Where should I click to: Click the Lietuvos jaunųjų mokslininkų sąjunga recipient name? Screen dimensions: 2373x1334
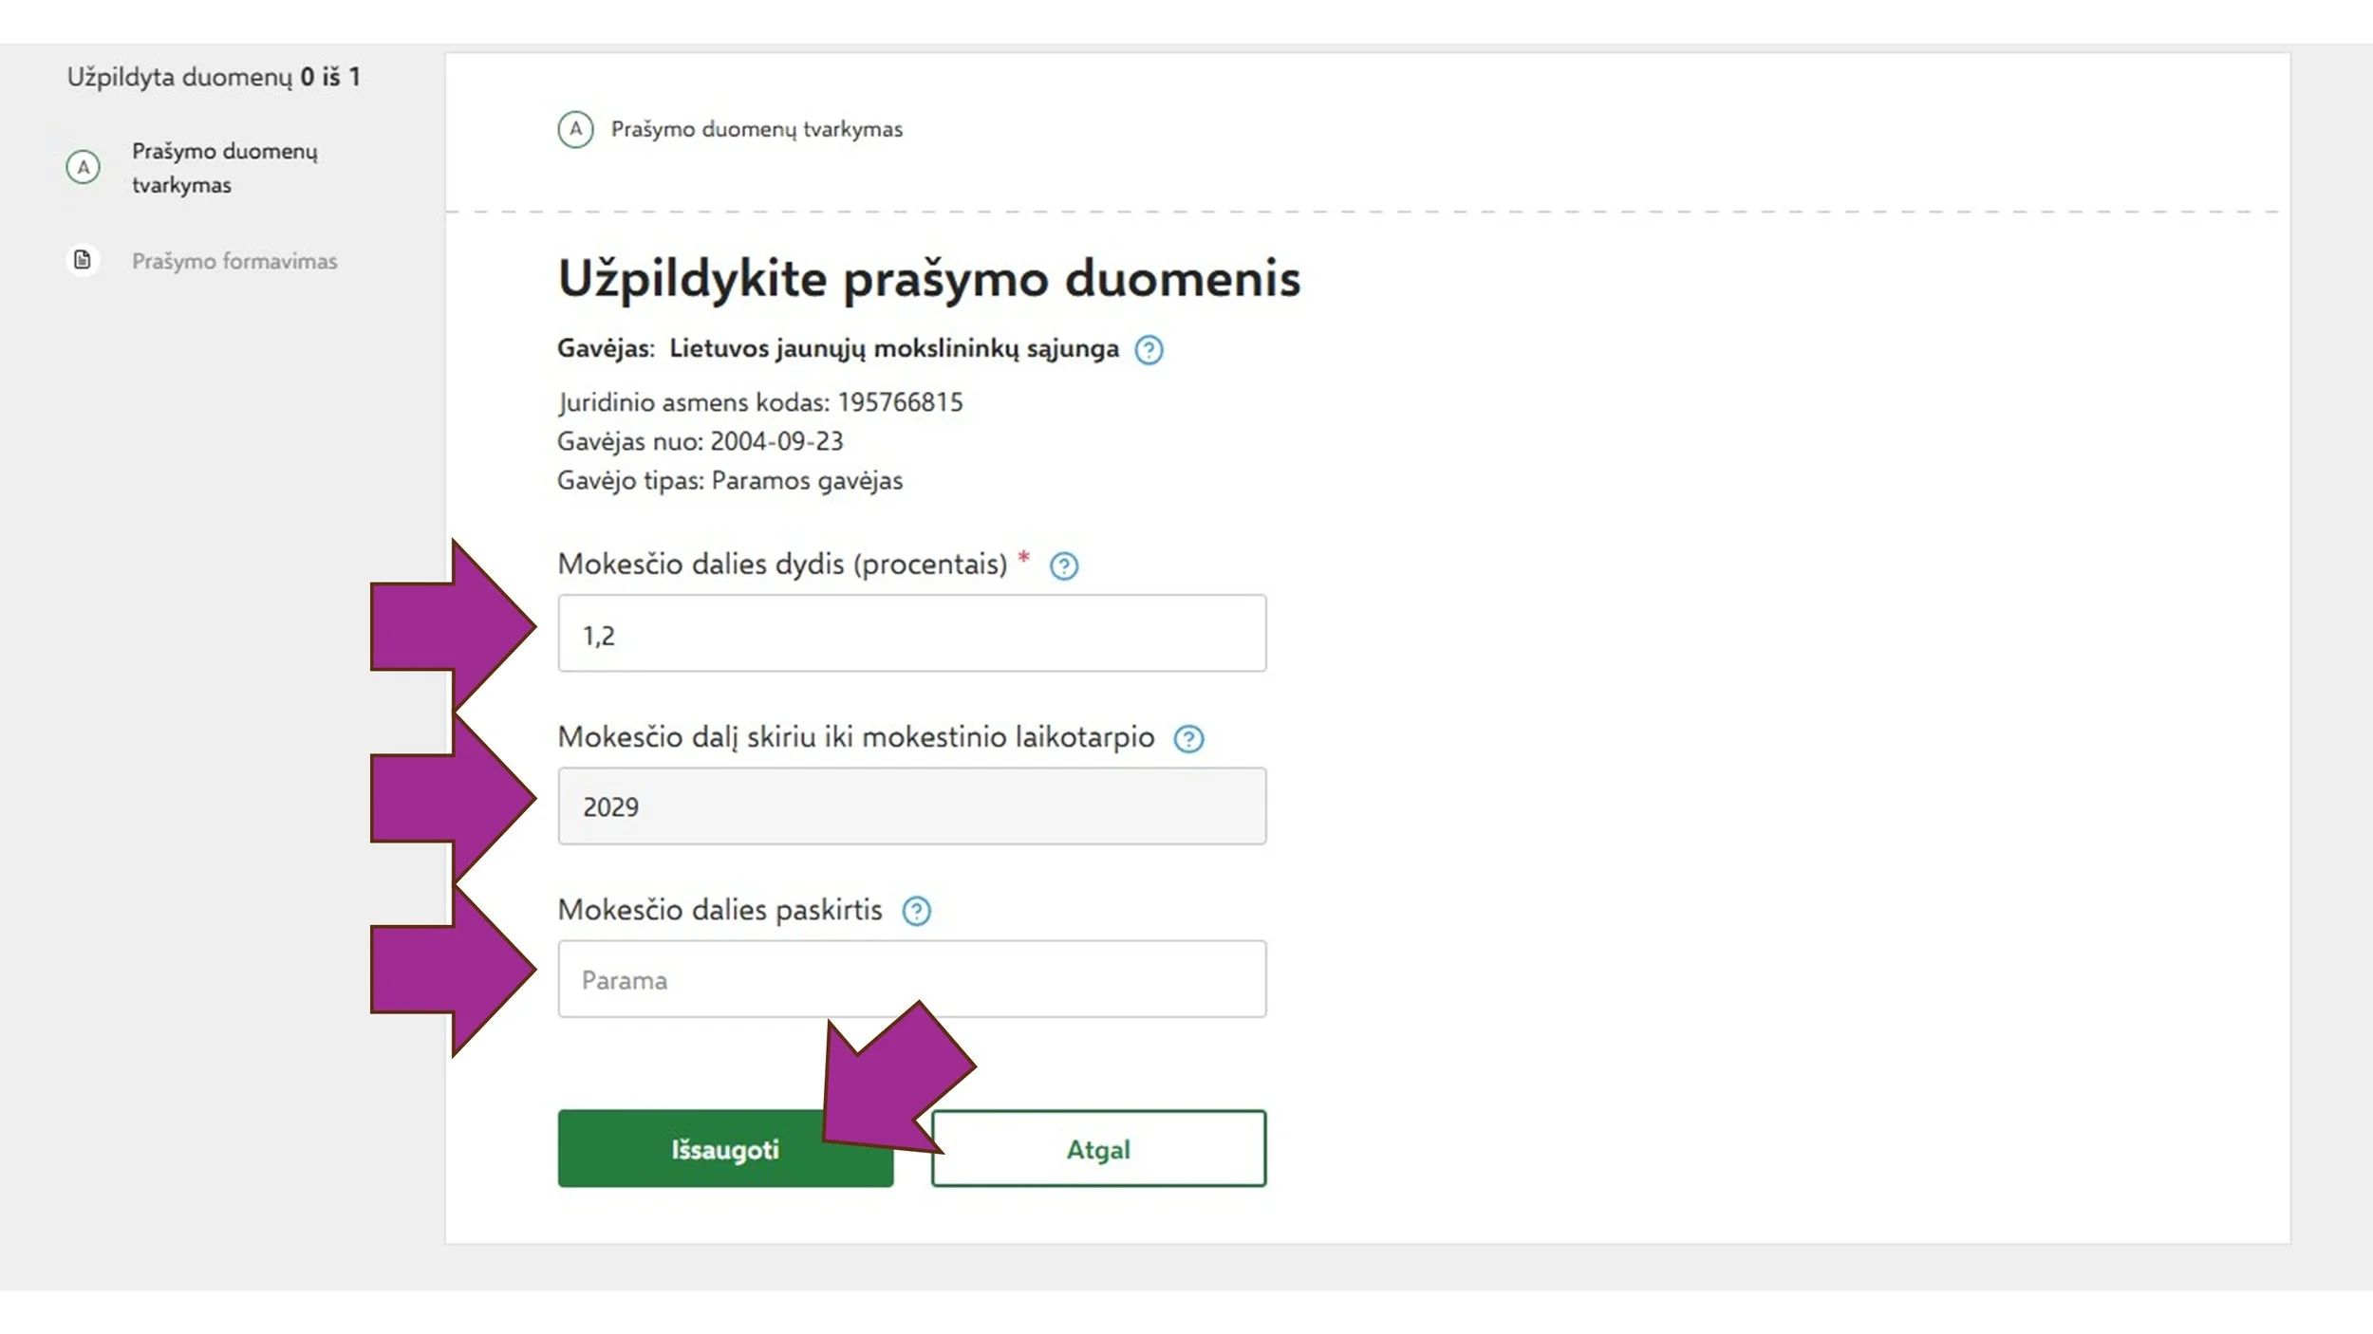[893, 349]
